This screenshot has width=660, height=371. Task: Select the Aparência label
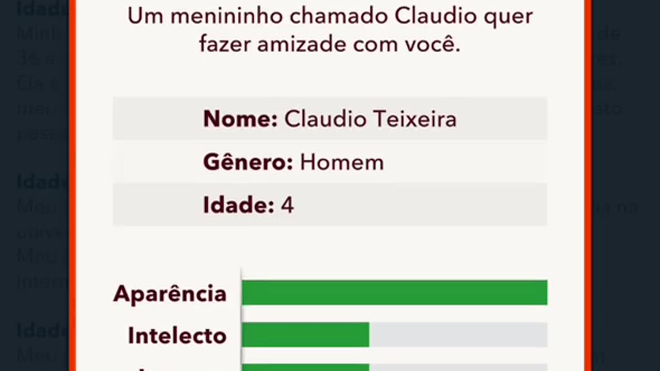click(x=170, y=294)
